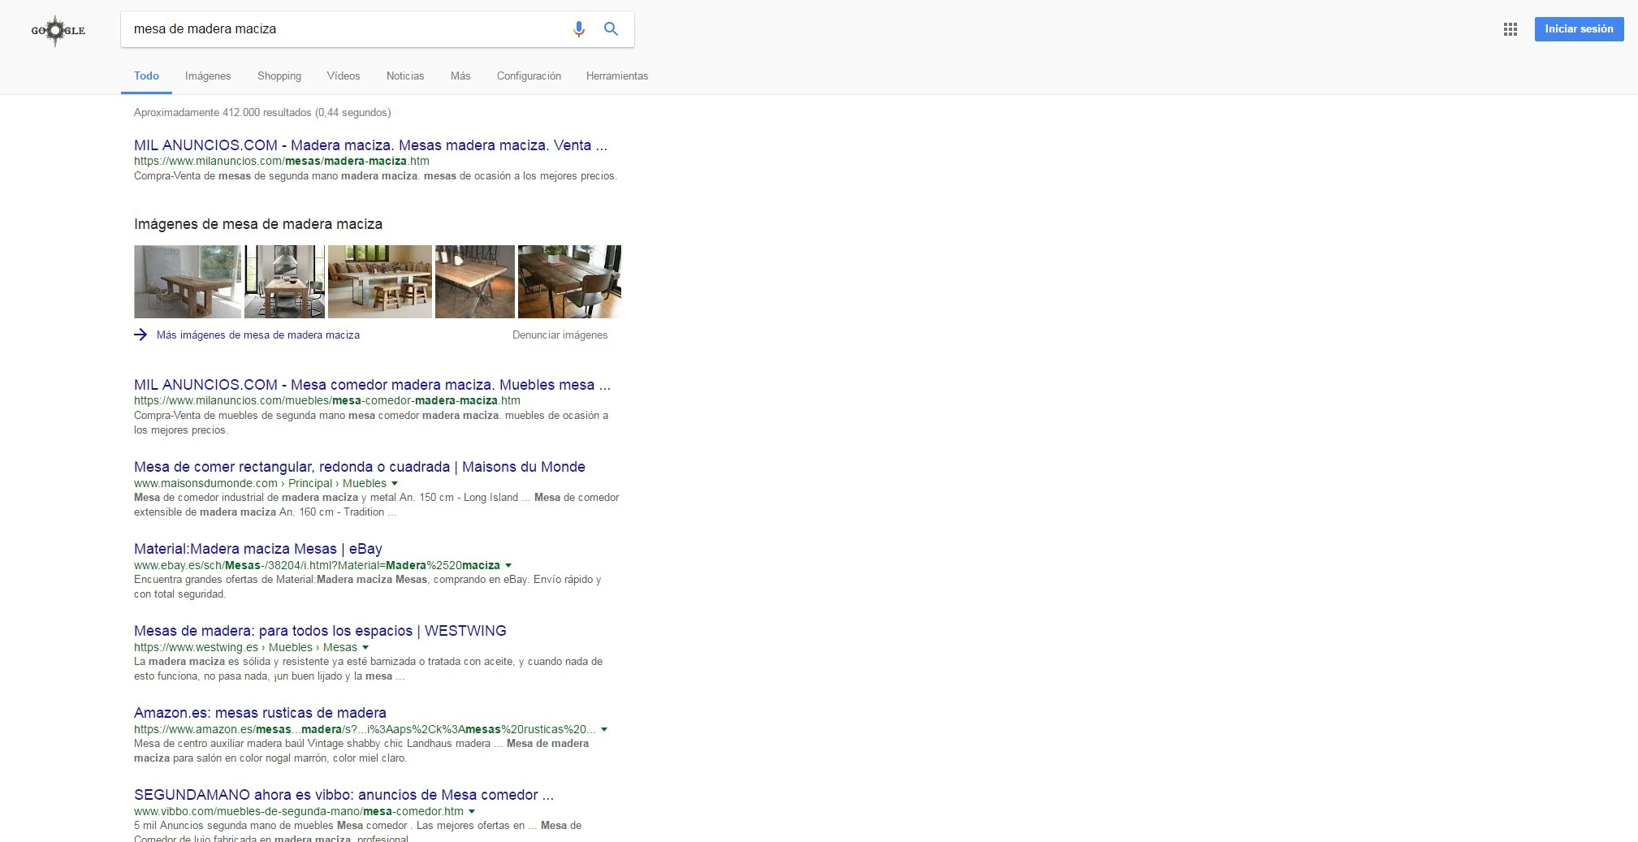Switch to the Vídeos tab
Screen dimensions: 1638x842
coord(344,76)
